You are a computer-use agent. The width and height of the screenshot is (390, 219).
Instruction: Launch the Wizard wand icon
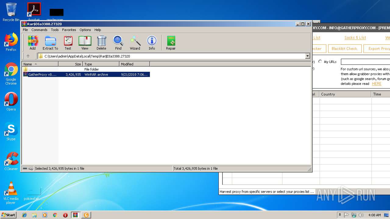pyautogui.click(x=135, y=43)
